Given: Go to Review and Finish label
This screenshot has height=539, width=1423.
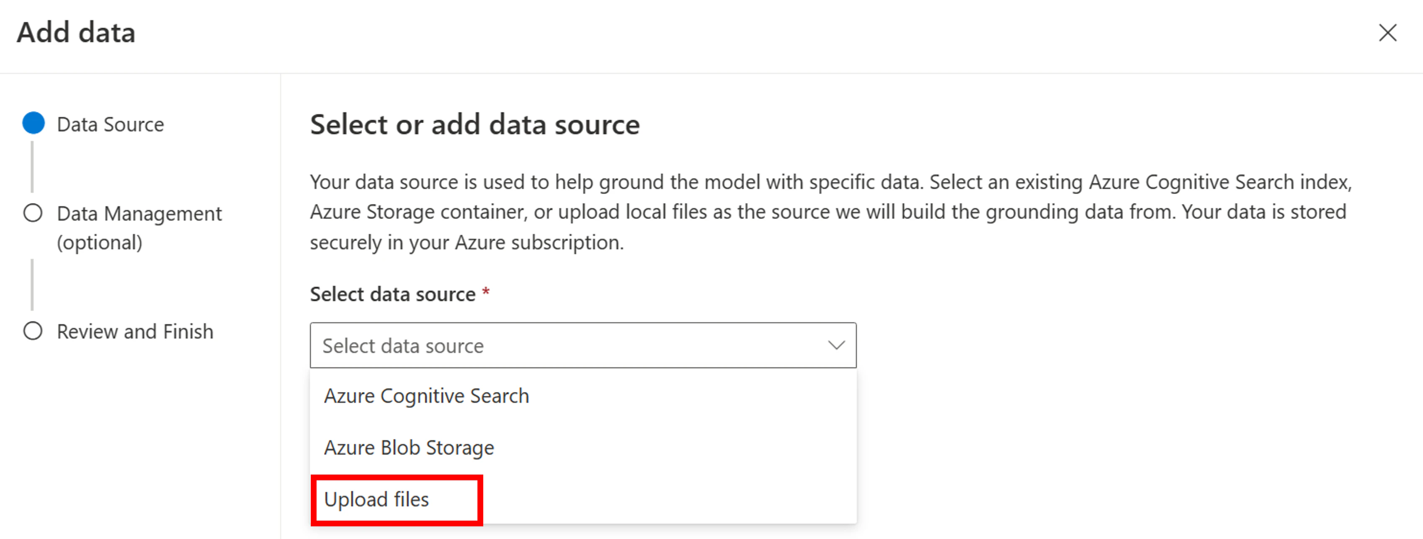Looking at the screenshot, I should coord(135,331).
